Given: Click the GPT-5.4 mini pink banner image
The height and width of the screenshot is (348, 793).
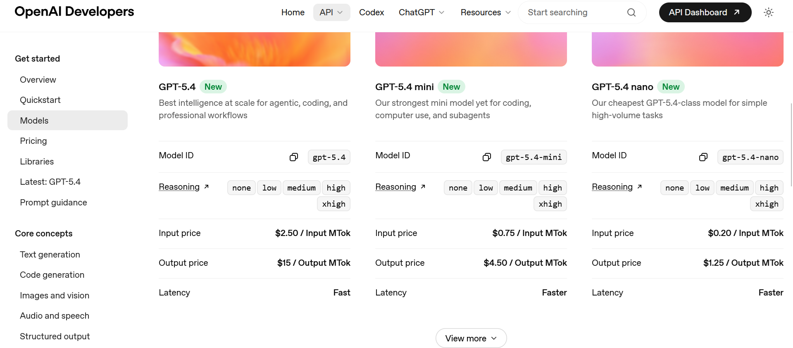Looking at the screenshot, I should (x=471, y=49).
